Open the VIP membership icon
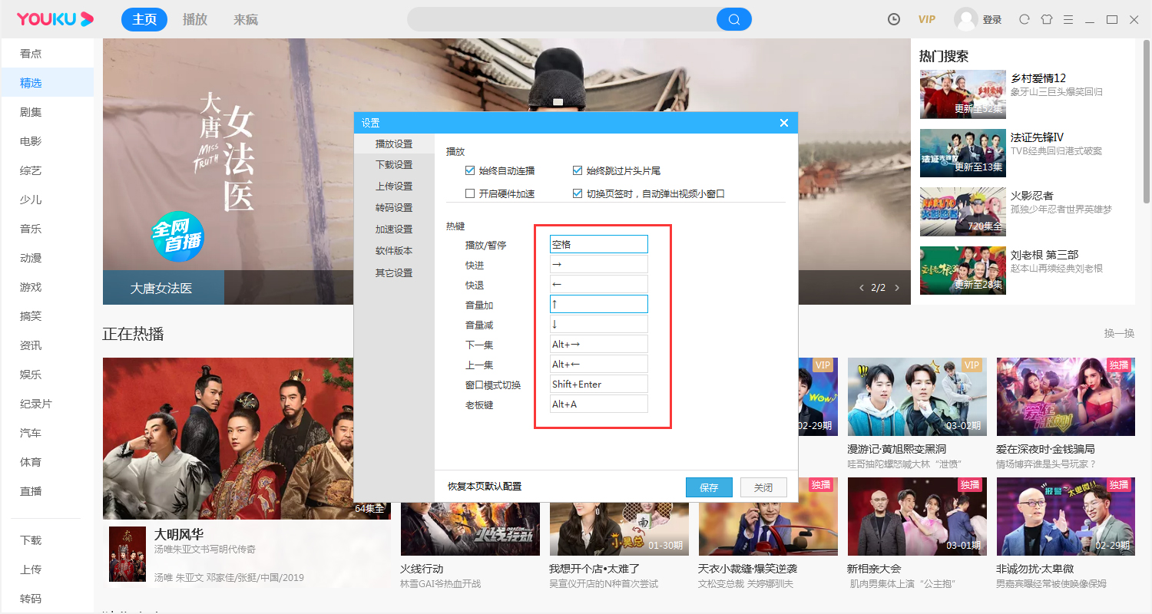 coord(926,18)
